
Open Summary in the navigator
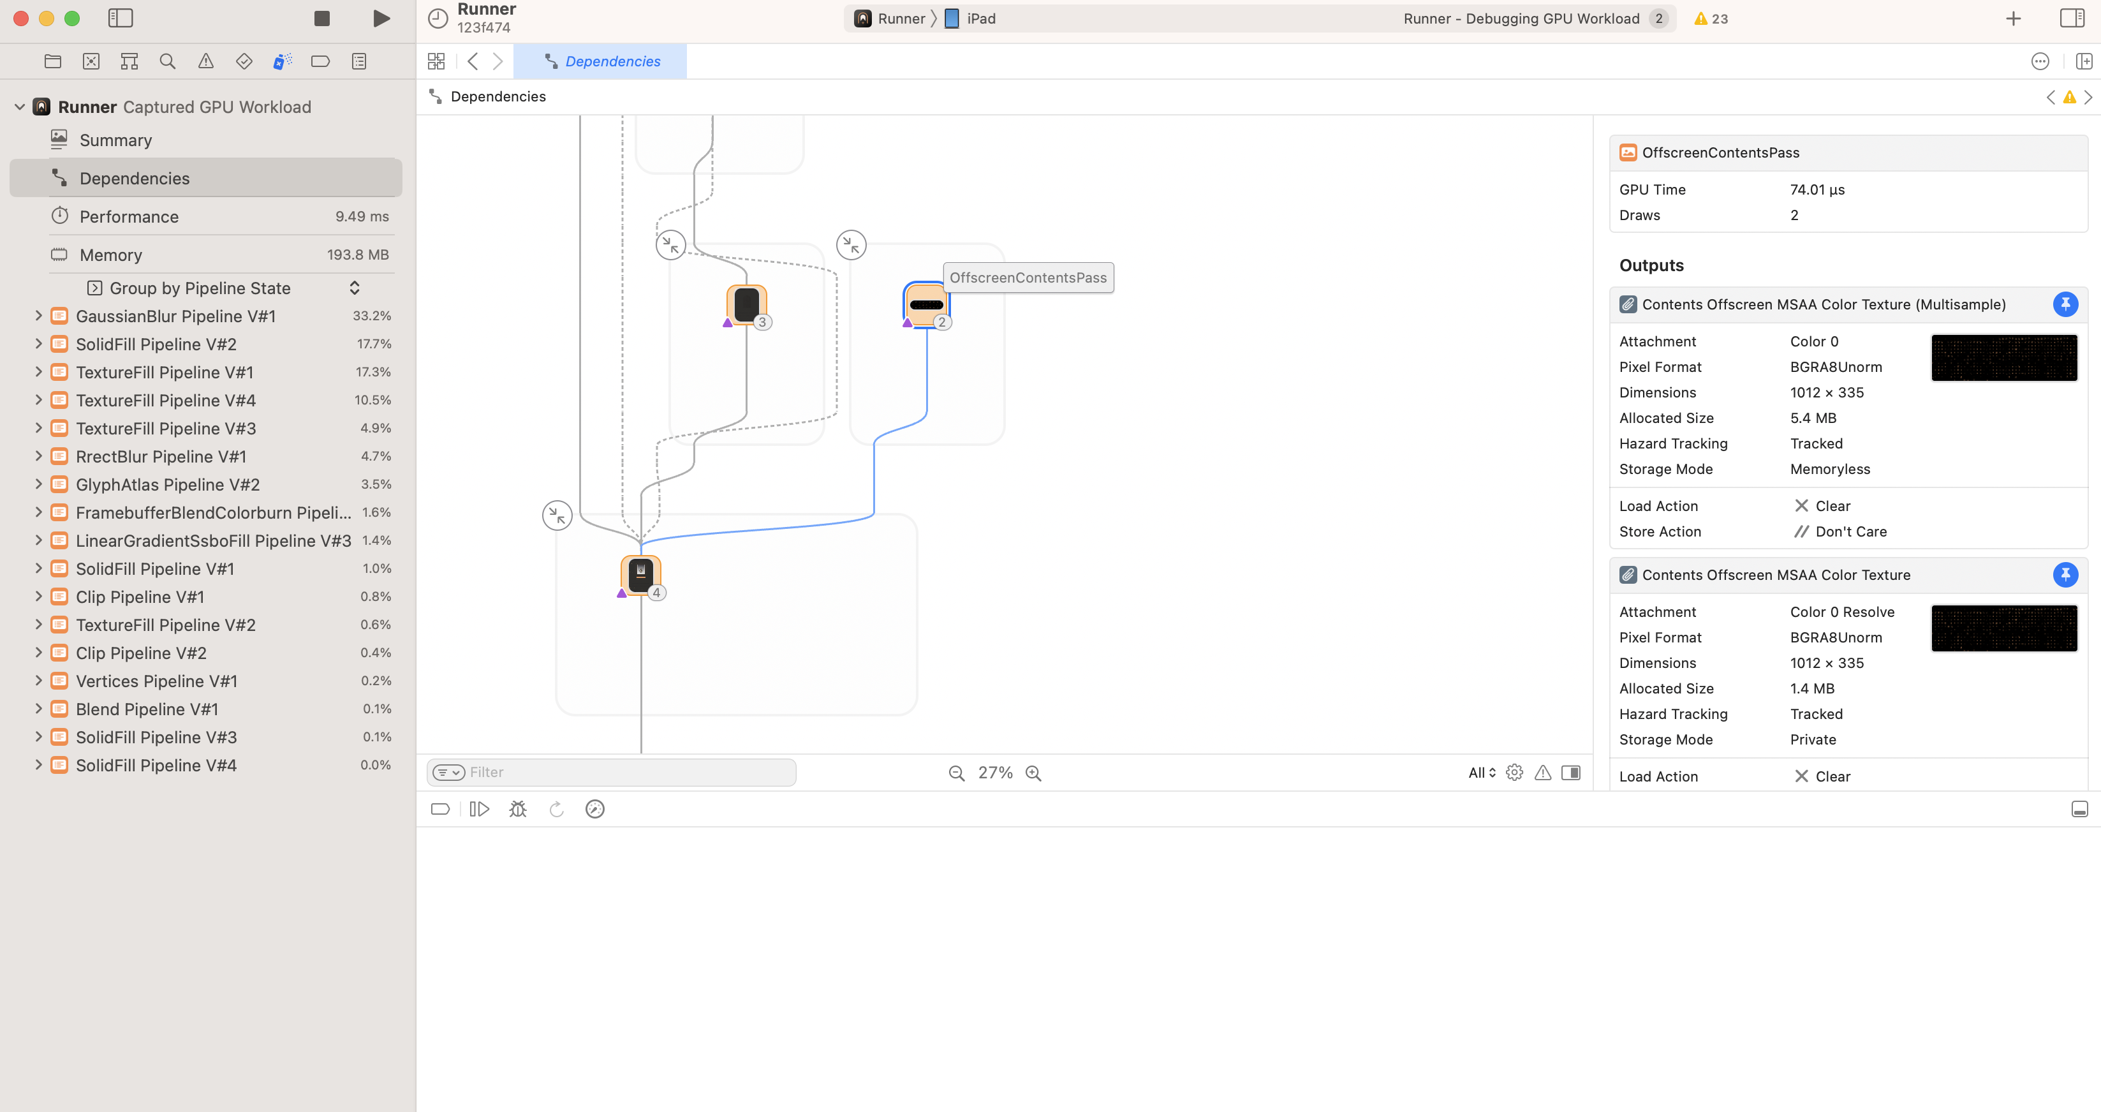116,140
